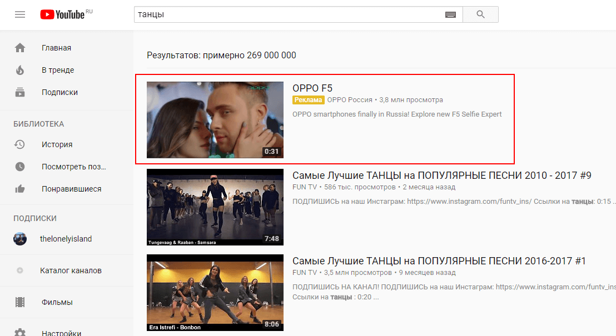
Task: Open FUN TV channel under #1 video
Action: 305,273
